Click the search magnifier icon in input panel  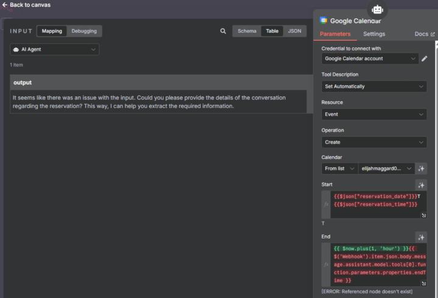point(223,31)
